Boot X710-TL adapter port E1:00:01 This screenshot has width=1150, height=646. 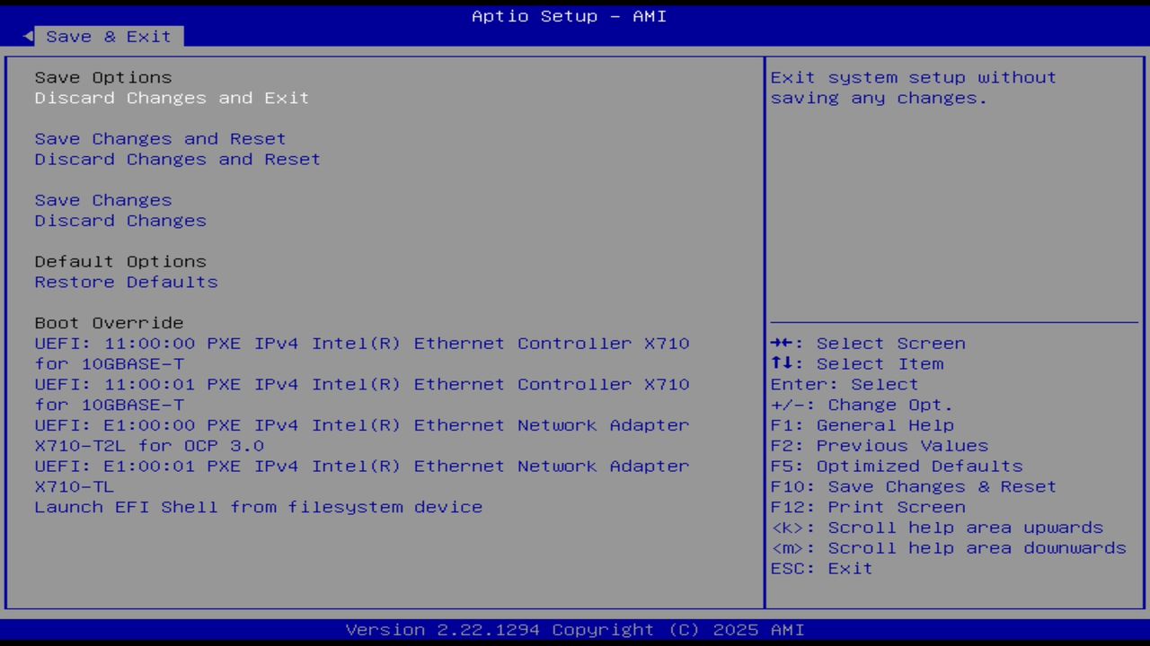361,466
